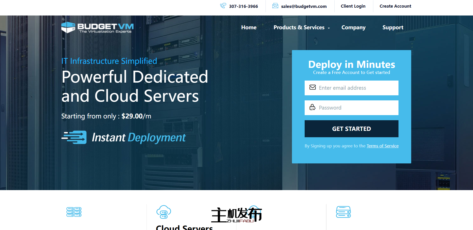The image size is (473, 230).
Task: Open the Terms of Service link
Action: point(382,146)
